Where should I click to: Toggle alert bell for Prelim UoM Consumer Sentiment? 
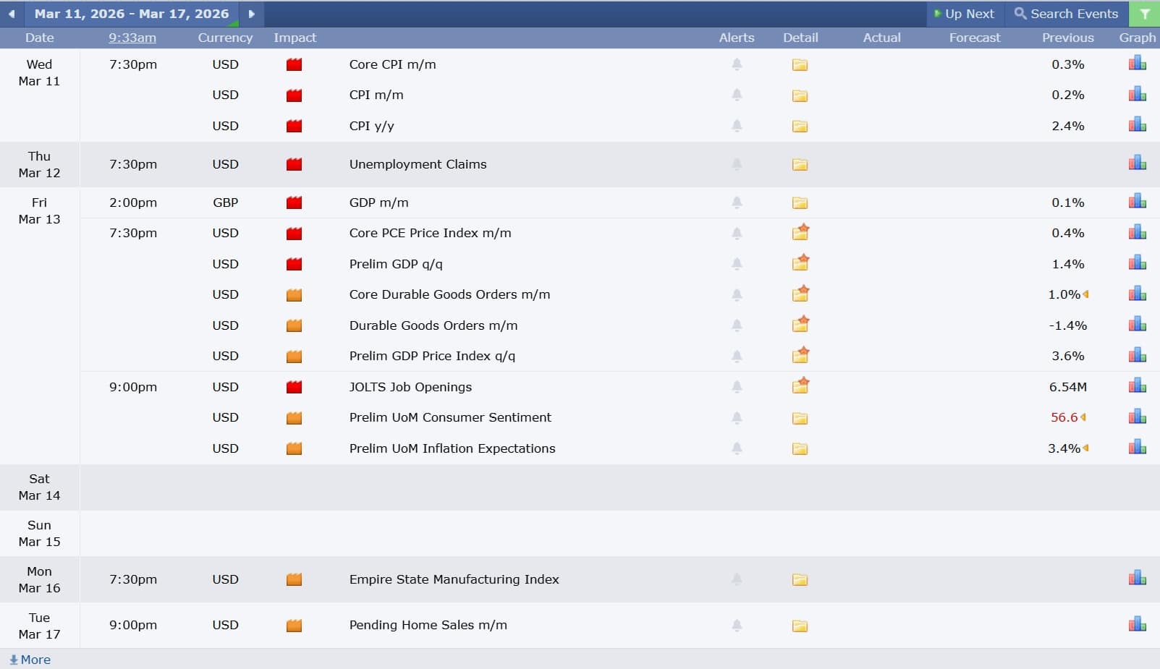coord(737,418)
